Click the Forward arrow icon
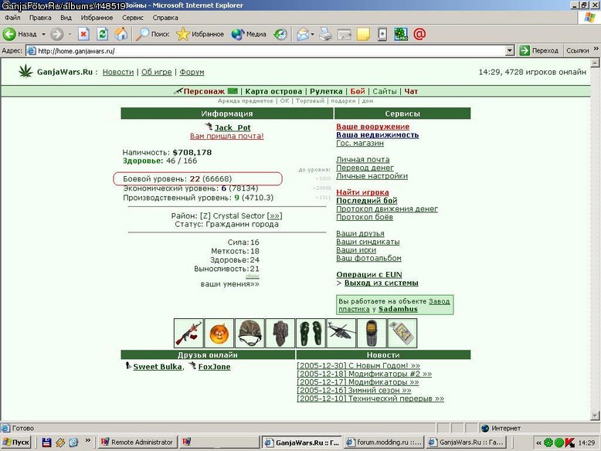This screenshot has width=601, height=451. (56, 34)
